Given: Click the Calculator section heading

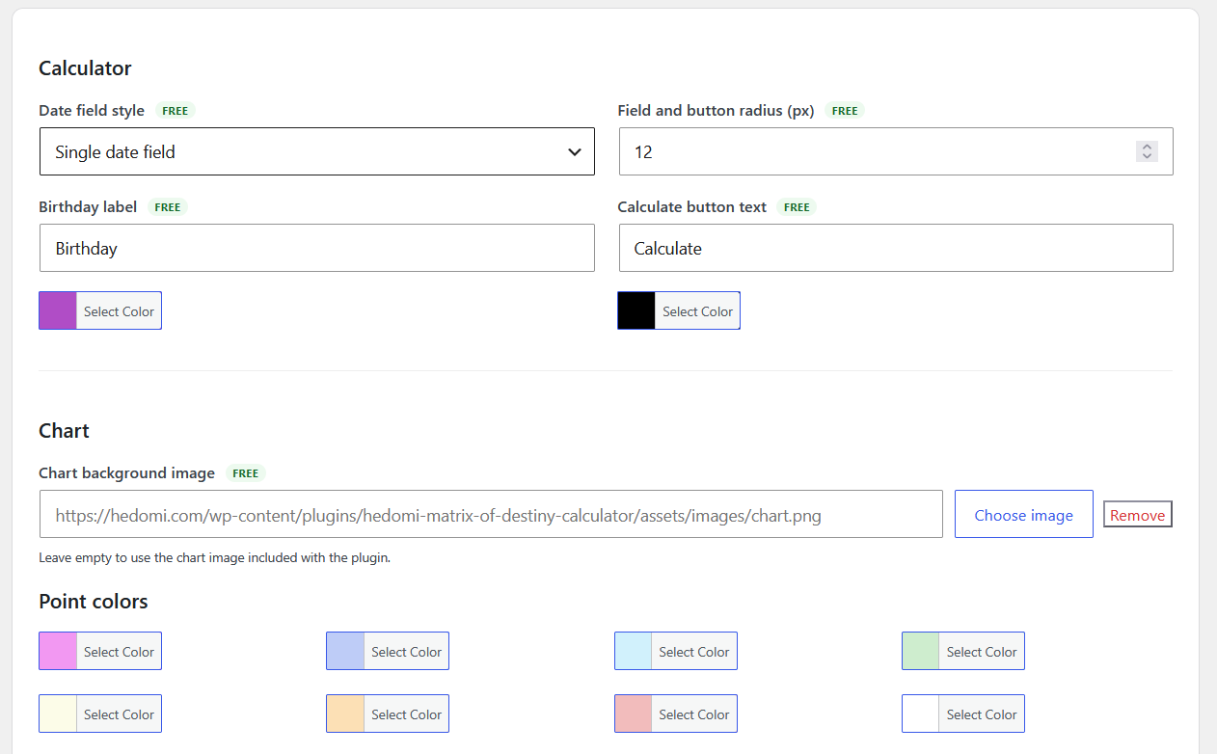Looking at the screenshot, I should (85, 68).
